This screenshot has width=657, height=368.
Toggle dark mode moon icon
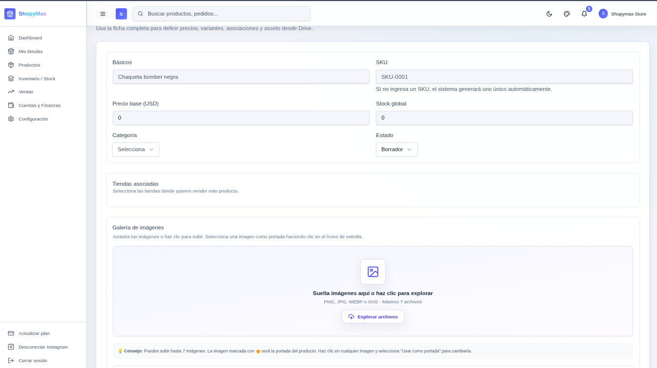click(549, 14)
